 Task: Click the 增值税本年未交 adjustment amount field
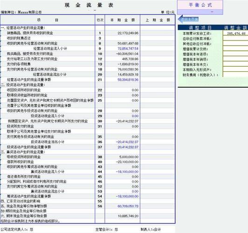(235, 64)
